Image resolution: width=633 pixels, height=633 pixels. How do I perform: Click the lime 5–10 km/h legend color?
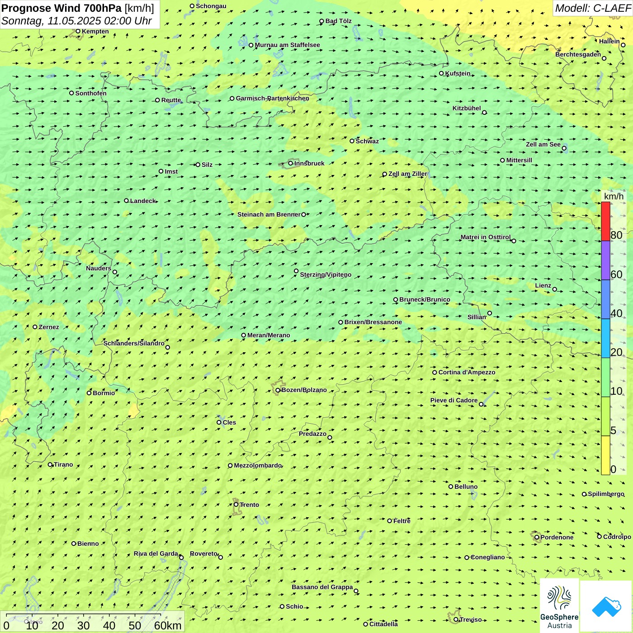[x=605, y=416]
